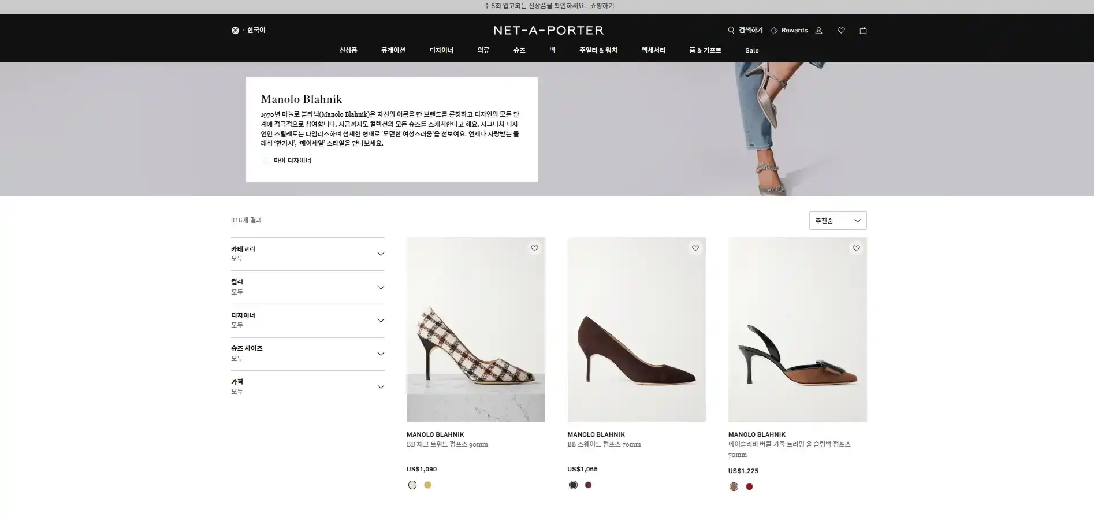Click the Korea flag region icon
Viewport: 1094px width, 517px height.
235,31
